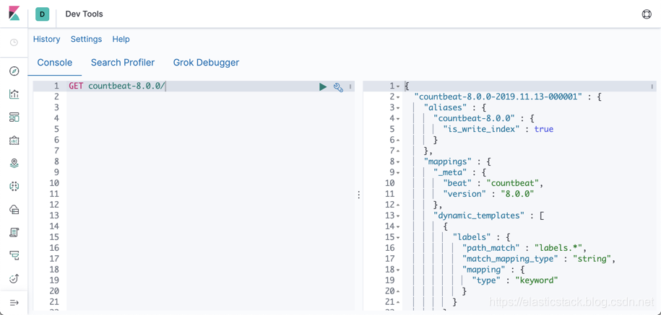Open Uptime icon in sidebar

click(14, 278)
